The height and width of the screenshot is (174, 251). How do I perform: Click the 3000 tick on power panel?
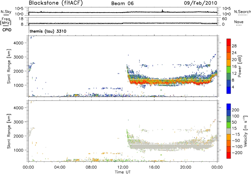(x=18, y=57)
